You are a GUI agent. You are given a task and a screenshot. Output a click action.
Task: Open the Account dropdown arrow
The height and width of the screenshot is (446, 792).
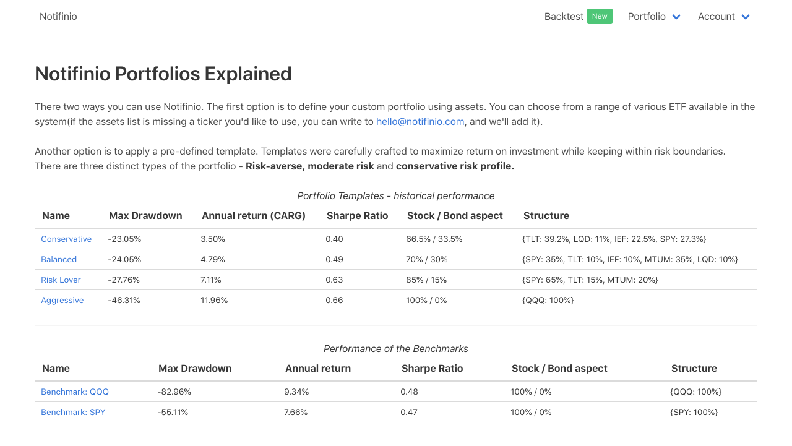746,17
